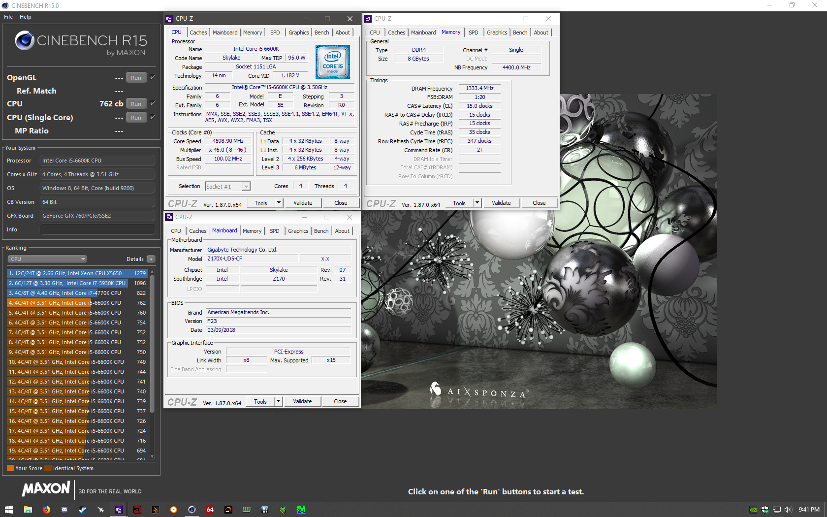The height and width of the screenshot is (517, 827).
Task: Expand Tools arrow in the CPU tab window
Action: click(x=279, y=203)
